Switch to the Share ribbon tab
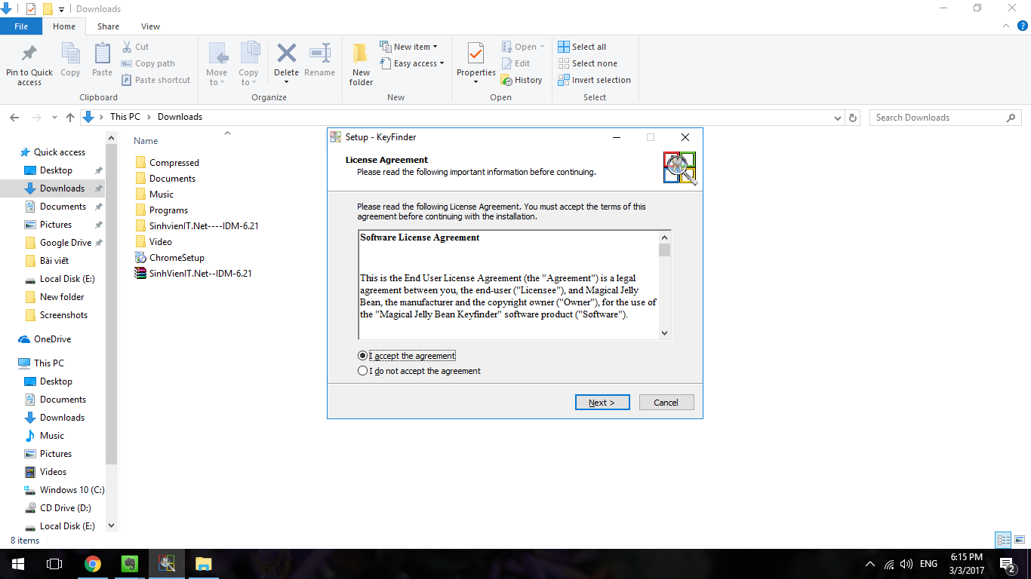Image resolution: width=1031 pixels, height=579 pixels. tap(108, 26)
